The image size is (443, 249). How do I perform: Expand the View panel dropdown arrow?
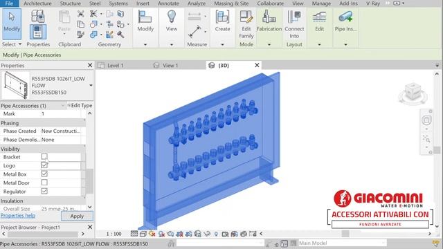(172, 44)
